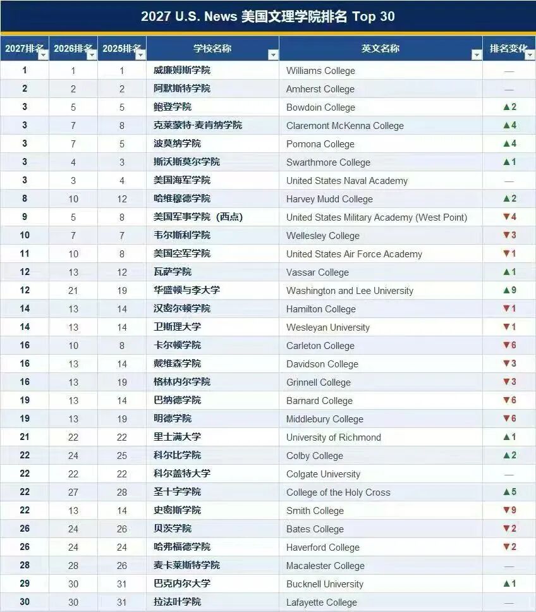
Task: Click the 斯沃斯莫尔学院 school name cell
Action: [212, 162]
